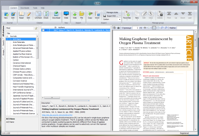This screenshot has width=199, height=136.
Task: Tick checkbox of citation 266
Action: (43, 30)
